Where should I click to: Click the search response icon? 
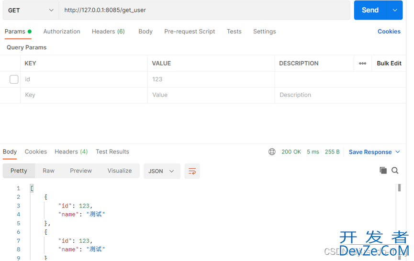coord(395,171)
